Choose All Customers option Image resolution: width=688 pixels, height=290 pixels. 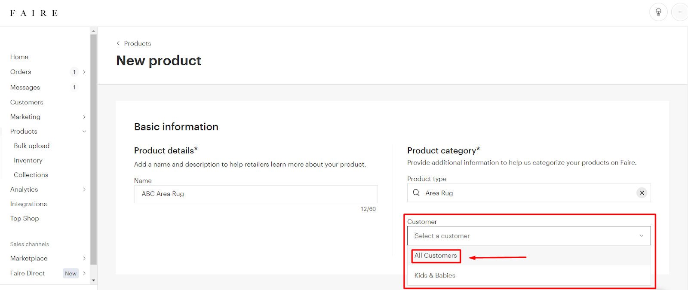tap(436, 256)
